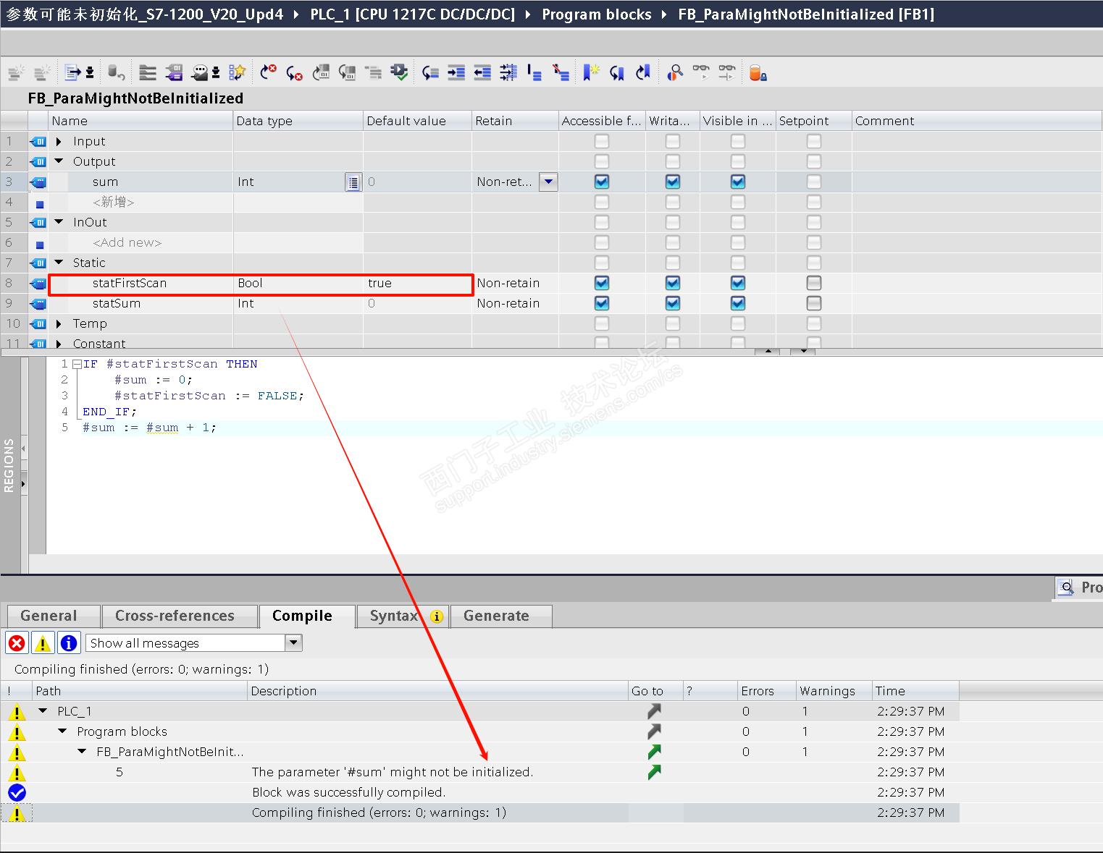
Task: Click the reset start values cylinder icon
Action: pyautogui.click(x=116, y=72)
